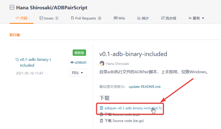Download Source code (tar.gz)

(124, 121)
